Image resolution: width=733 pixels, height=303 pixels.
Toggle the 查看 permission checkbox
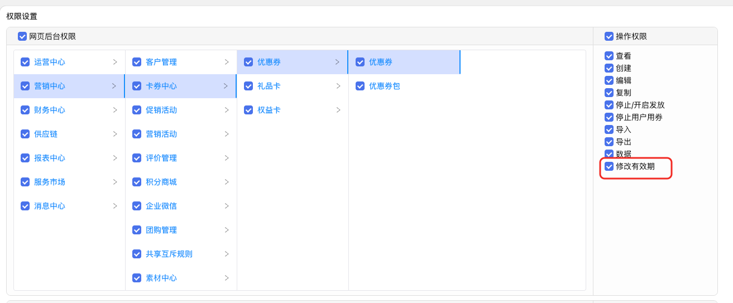[x=609, y=56]
